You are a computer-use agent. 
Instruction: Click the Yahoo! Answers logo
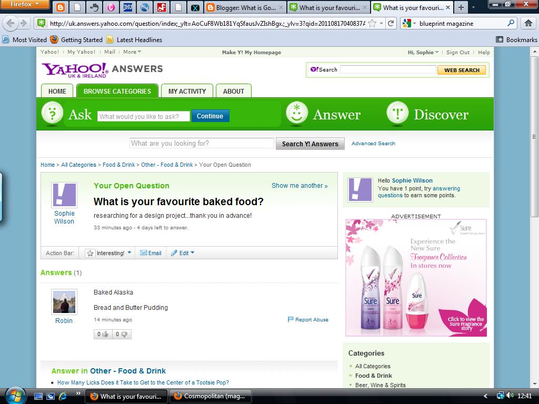pos(102,70)
